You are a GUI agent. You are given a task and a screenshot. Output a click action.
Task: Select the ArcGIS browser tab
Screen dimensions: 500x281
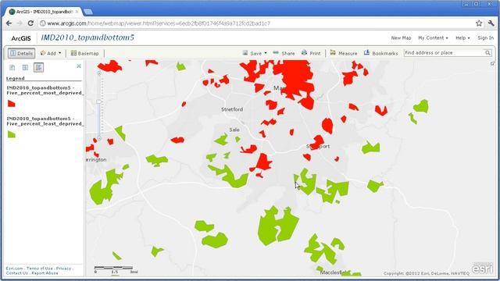click(x=43, y=12)
